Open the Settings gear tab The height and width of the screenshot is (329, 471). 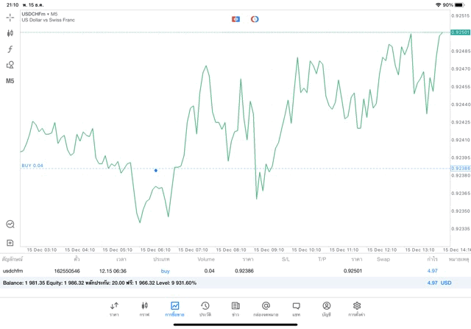pyautogui.click(x=357, y=308)
